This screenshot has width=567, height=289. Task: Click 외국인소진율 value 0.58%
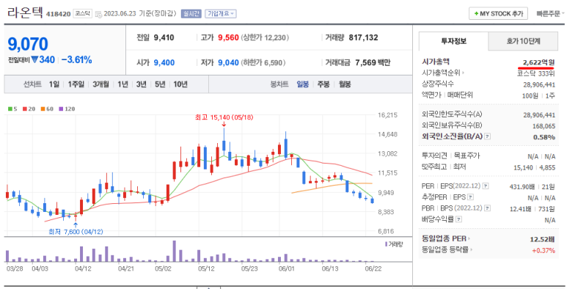click(x=544, y=137)
